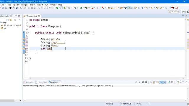Select the src folder tree item

(4, 28)
